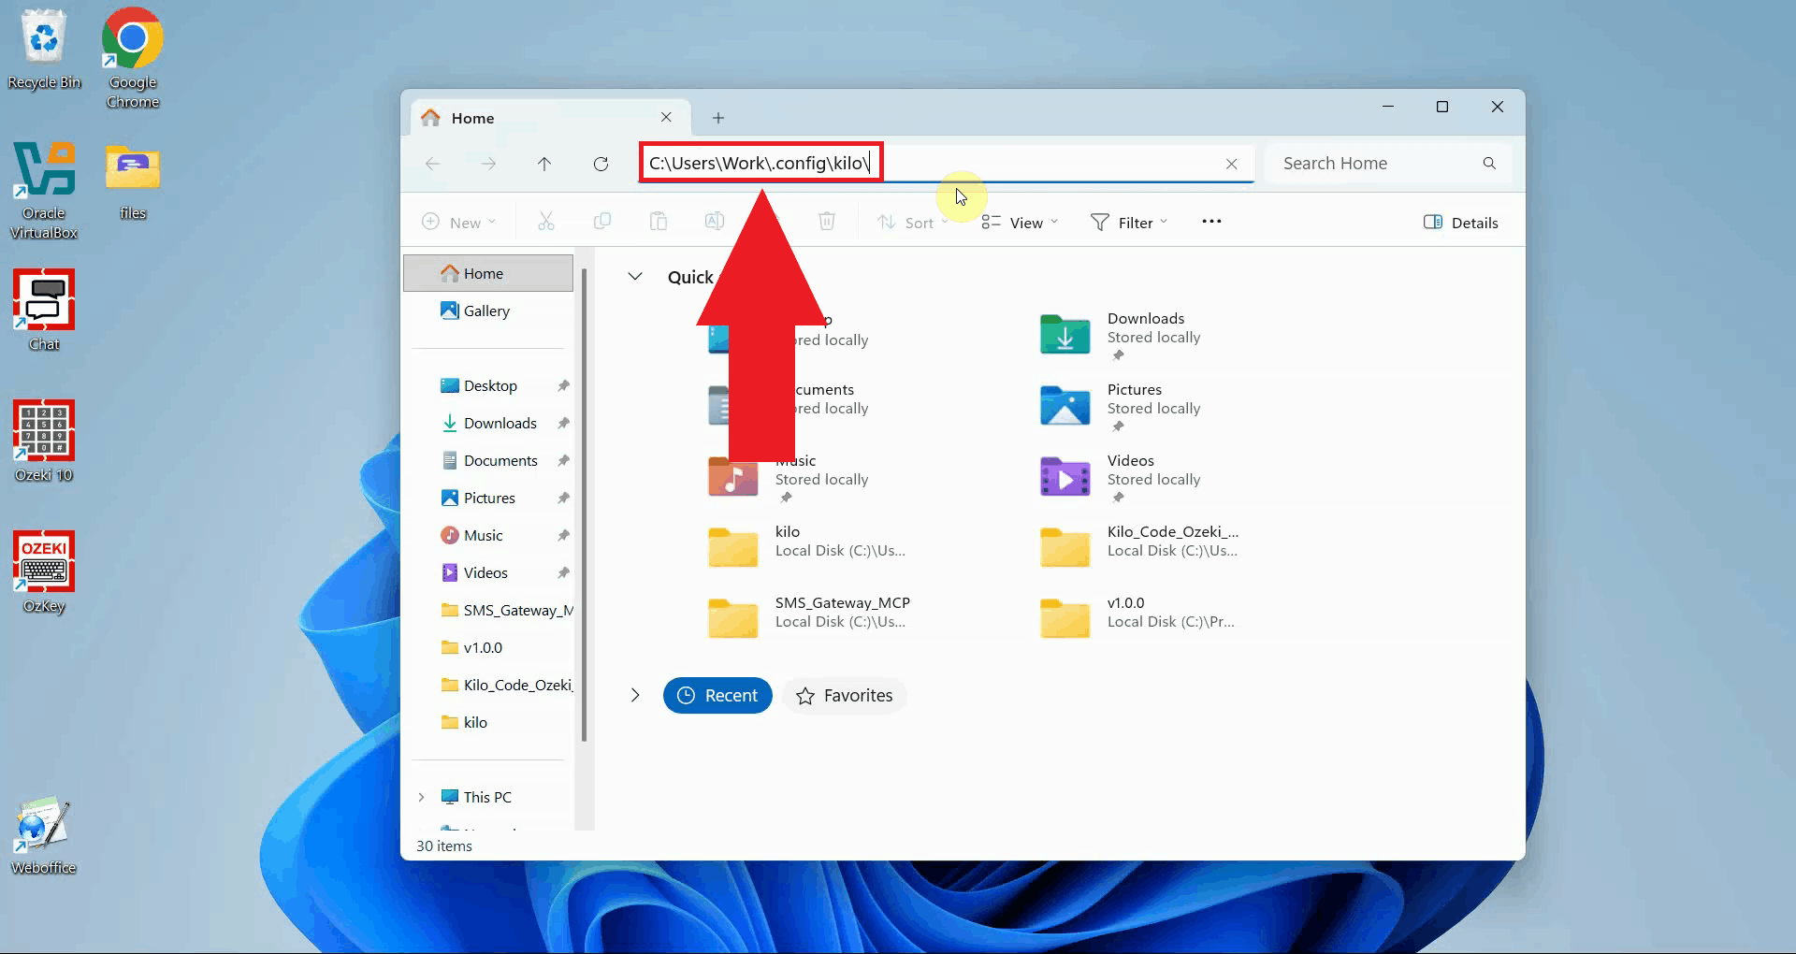Click the navigation pane scrollbar
1796x954 pixels.
[584, 505]
